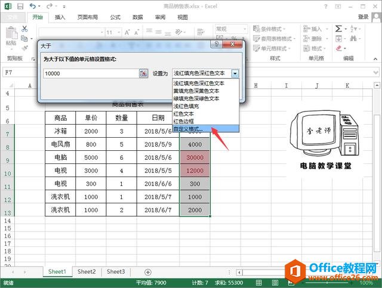
Task: Switch to the 视图 tab
Action: (183, 17)
